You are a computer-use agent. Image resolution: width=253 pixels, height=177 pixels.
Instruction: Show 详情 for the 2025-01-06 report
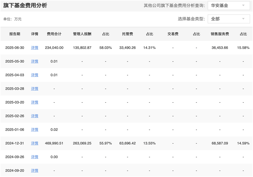(x=35, y=130)
